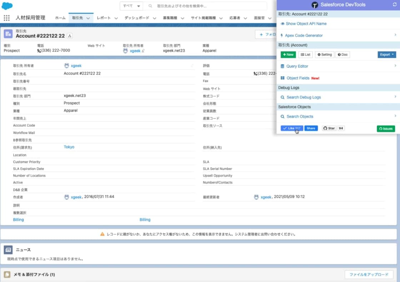Click the eye icon for Show Object API Name
The width and height of the screenshot is (400, 282).
pyautogui.click(x=282, y=24)
